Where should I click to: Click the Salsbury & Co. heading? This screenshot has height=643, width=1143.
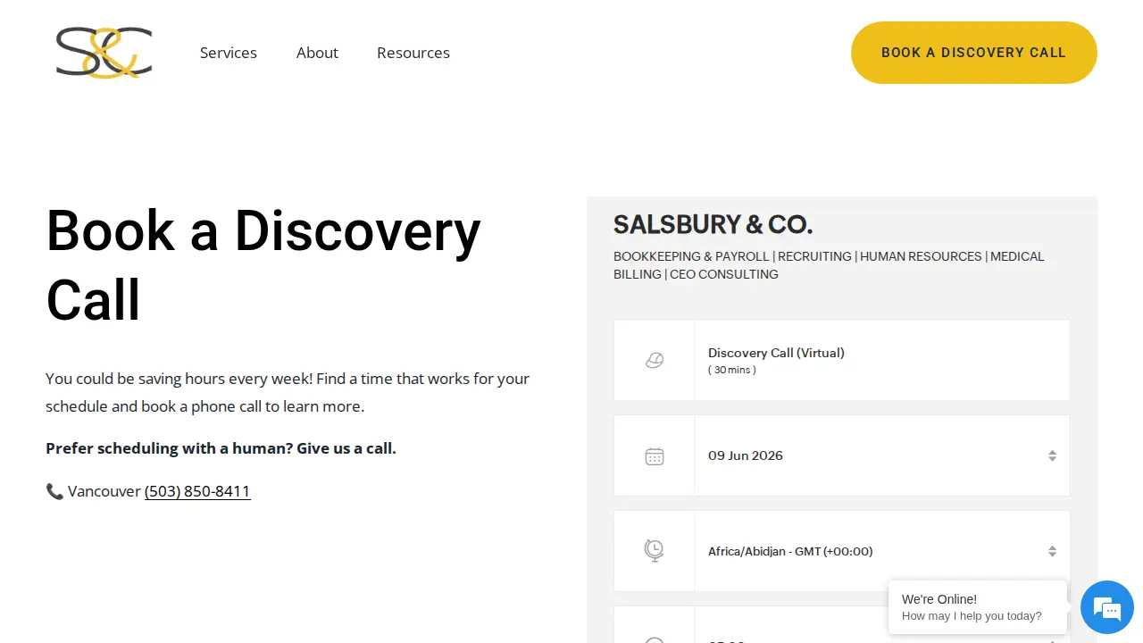point(713,224)
